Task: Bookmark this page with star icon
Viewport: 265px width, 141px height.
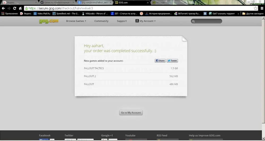Action: click(x=255, y=8)
